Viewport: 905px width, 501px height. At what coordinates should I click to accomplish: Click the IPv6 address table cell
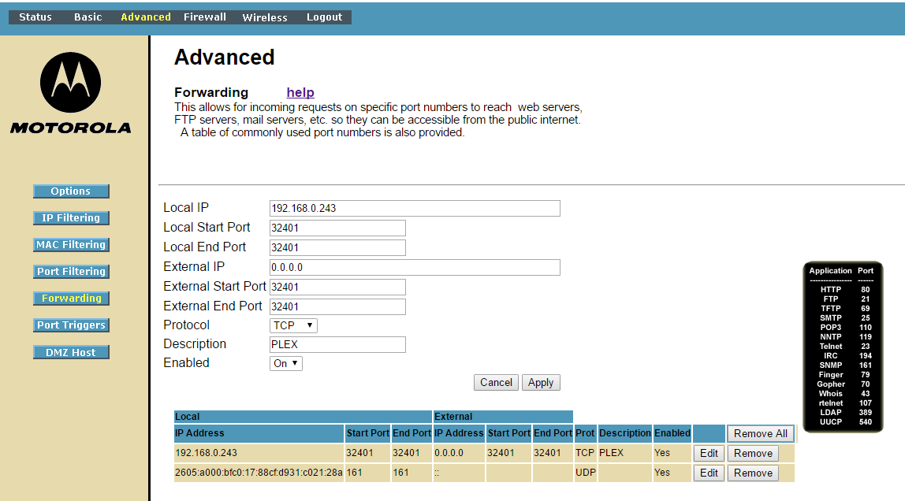point(259,473)
